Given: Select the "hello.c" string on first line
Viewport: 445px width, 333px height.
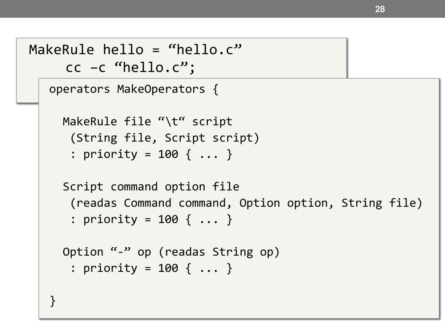Looking at the screenshot, I should click(x=205, y=50).
